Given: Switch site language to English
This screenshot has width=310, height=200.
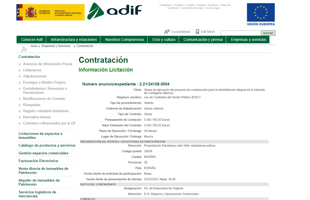Looking at the screenshot, I should [179, 5].
